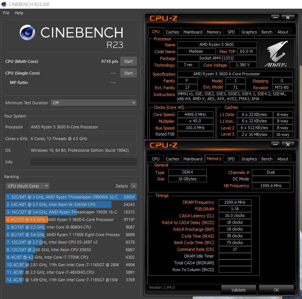Image resolution: width=302 pixels, height=299 pixels.
Task: Select the Intel Xeon W-3265M ranking row
Action: (71, 204)
